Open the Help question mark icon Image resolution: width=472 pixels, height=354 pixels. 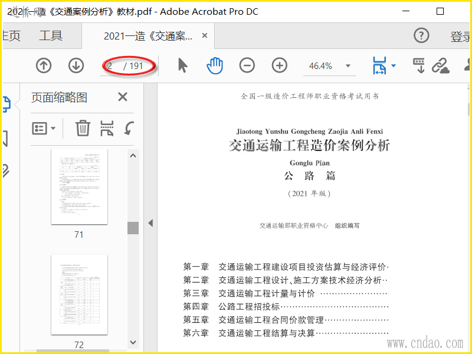421,36
